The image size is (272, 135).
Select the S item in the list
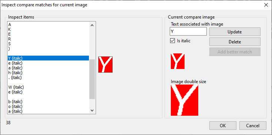coord(49,44)
